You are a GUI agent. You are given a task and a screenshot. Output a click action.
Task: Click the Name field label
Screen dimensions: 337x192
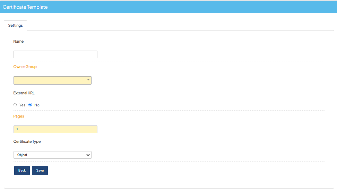[18, 42]
